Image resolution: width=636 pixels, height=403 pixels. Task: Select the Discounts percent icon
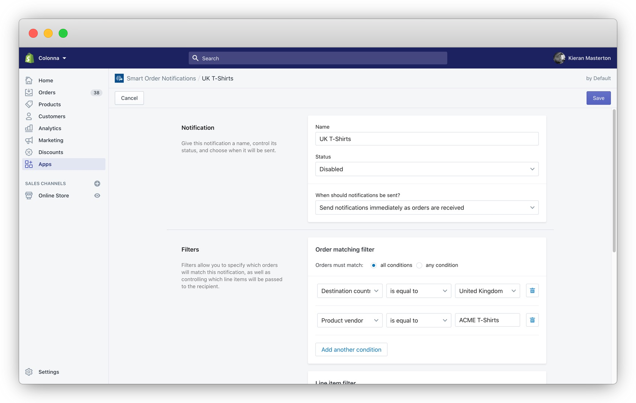pos(29,152)
